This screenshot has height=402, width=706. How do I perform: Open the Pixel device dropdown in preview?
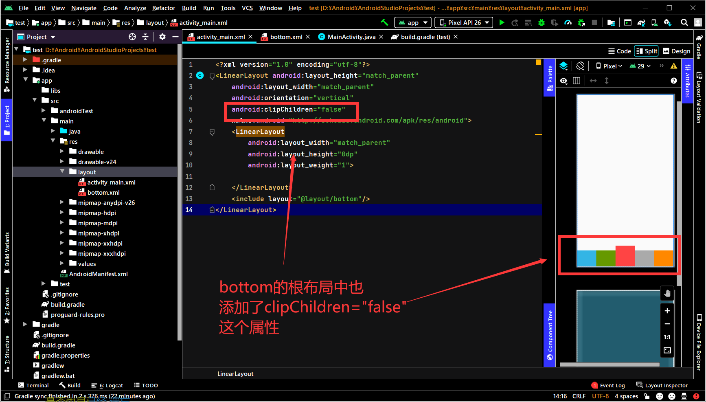coord(609,66)
